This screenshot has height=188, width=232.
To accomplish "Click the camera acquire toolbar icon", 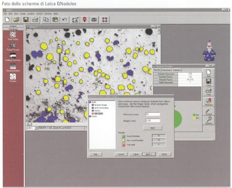I will coord(94,20).
